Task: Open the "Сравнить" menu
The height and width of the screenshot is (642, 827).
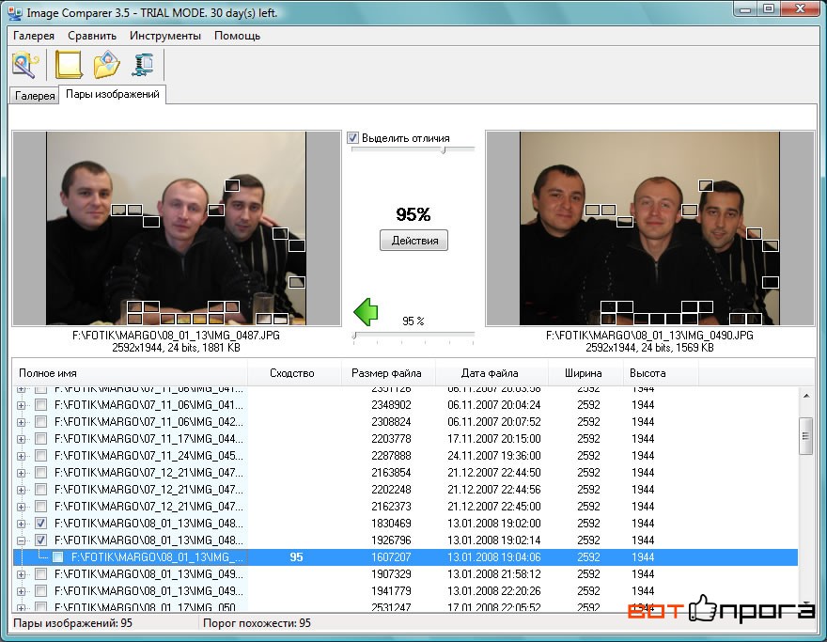Action: point(92,36)
